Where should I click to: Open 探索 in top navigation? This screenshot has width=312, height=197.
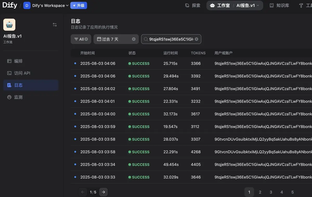coord(193,5)
